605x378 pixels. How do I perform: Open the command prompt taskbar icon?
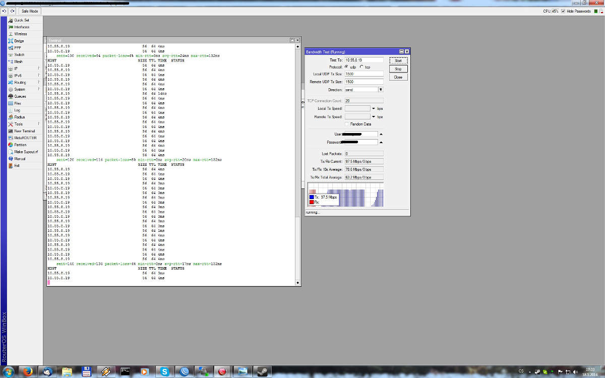click(126, 372)
